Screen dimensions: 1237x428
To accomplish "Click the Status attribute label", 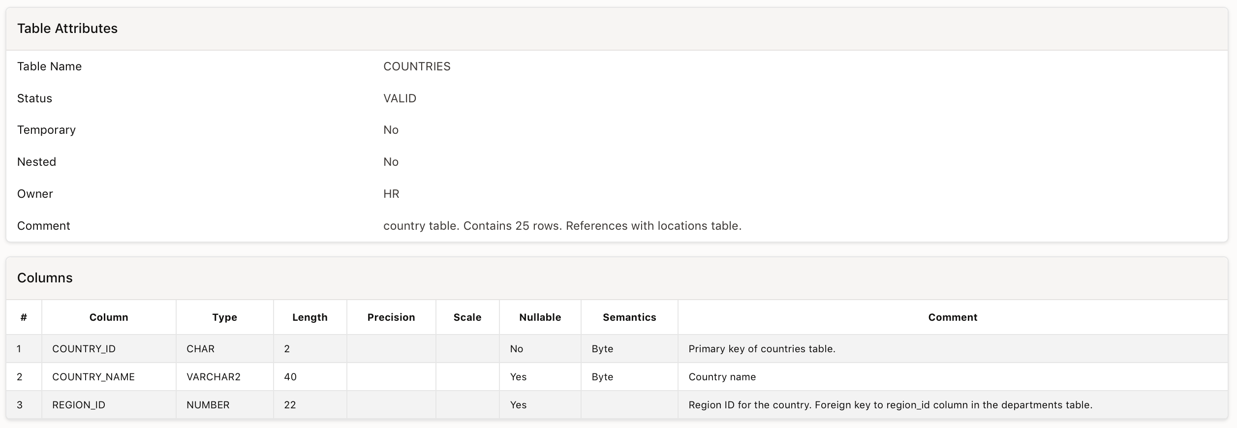I will click(34, 98).
